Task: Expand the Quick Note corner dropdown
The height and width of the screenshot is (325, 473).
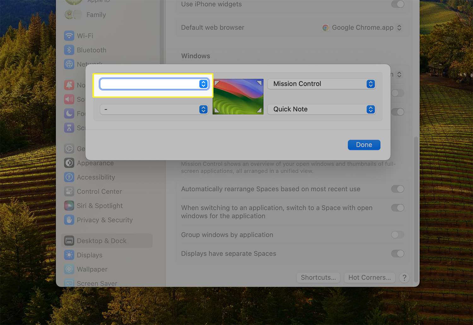Action: tap(321, 109)
